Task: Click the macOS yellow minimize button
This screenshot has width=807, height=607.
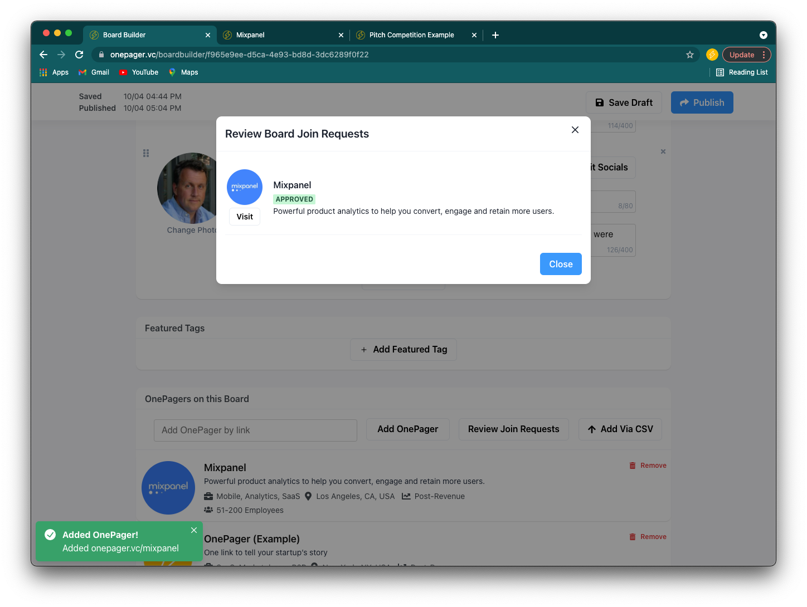Action: [x=57, y=33]
